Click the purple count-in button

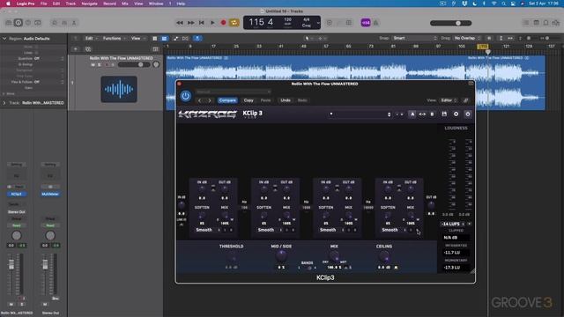coord(366,23)
